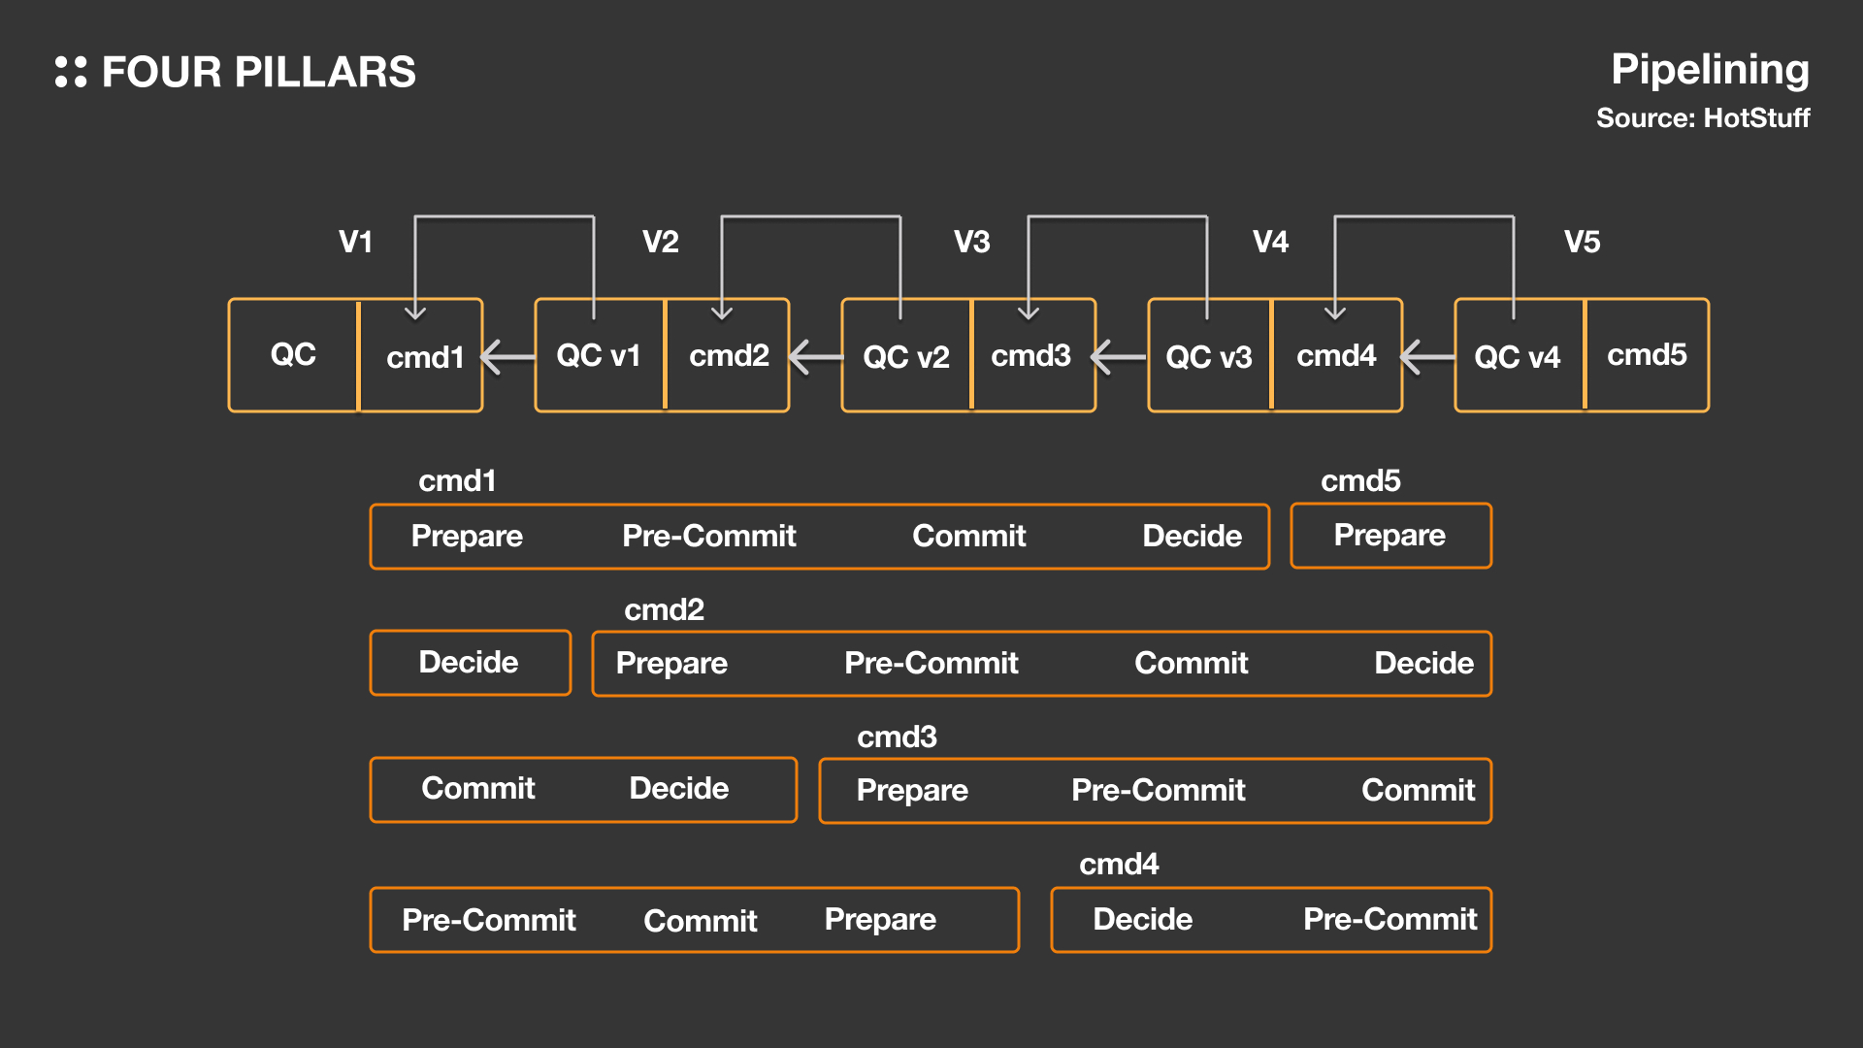Click the down arrowhead entering the cmd4 block

coord(1335,311)
